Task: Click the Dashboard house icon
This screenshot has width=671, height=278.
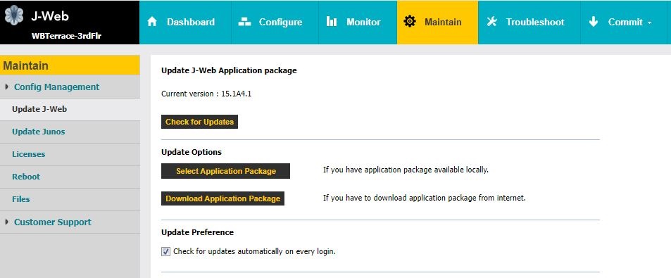Action: point(152,22)
